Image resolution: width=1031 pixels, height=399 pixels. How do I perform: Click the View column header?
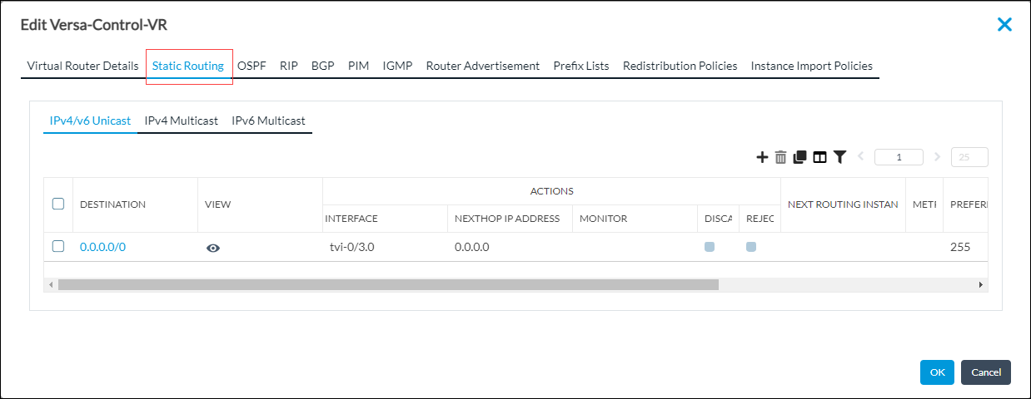coord(217,204)
